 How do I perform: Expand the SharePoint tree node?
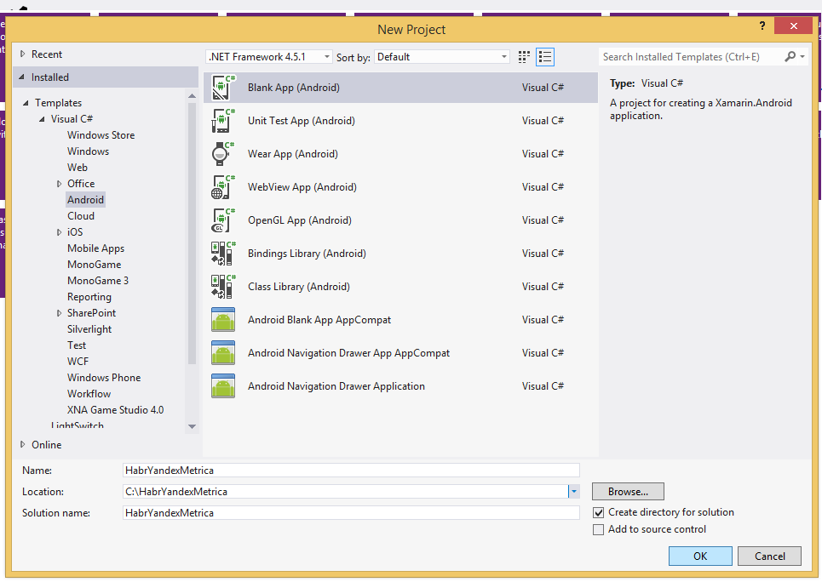pyautogui.click(x=60, y=313)
